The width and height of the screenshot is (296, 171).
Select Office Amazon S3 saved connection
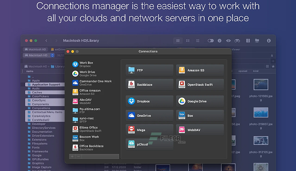click(x=94, y=92)
